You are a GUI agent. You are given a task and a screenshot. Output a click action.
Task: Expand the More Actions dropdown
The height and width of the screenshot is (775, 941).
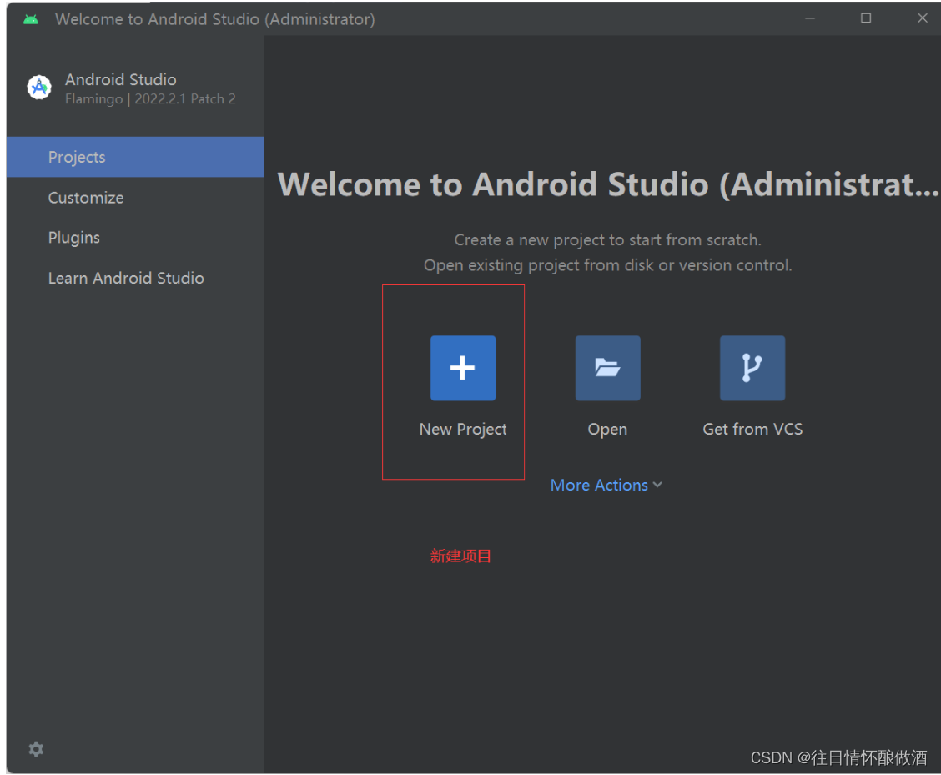[x=606, y=485]
